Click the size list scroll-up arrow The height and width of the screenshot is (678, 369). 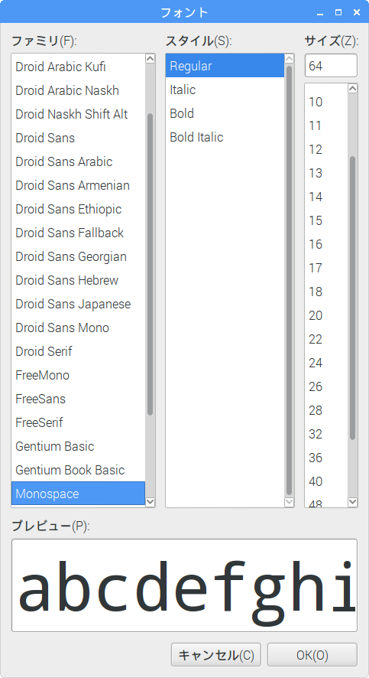[353, 88]
